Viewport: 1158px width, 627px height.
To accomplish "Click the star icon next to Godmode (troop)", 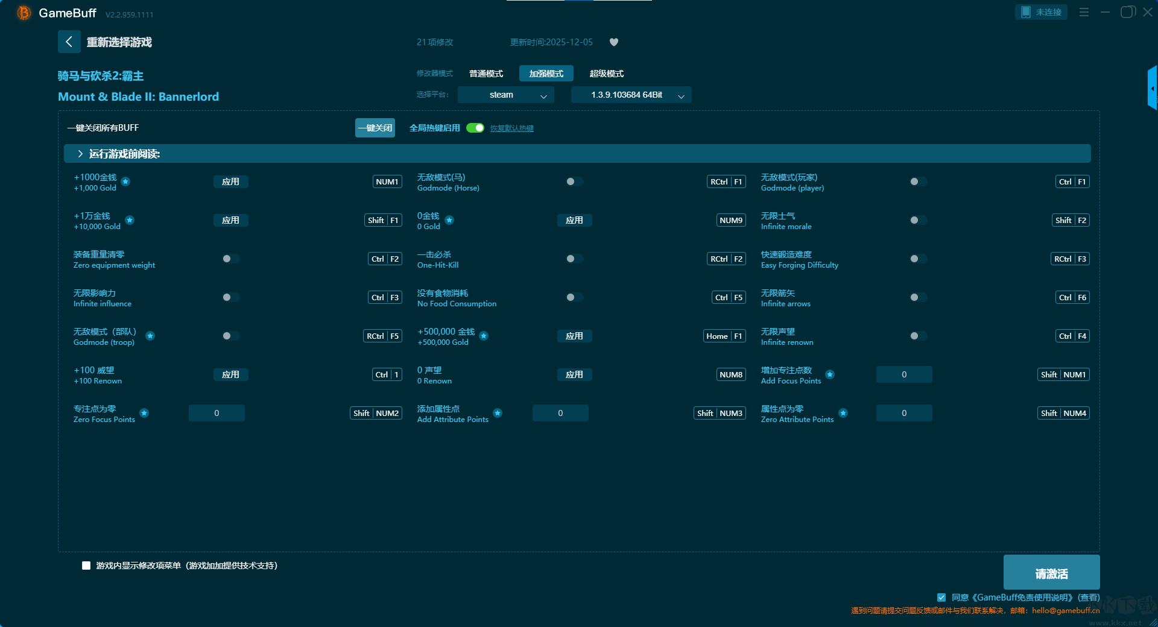I will click(150, 336).
